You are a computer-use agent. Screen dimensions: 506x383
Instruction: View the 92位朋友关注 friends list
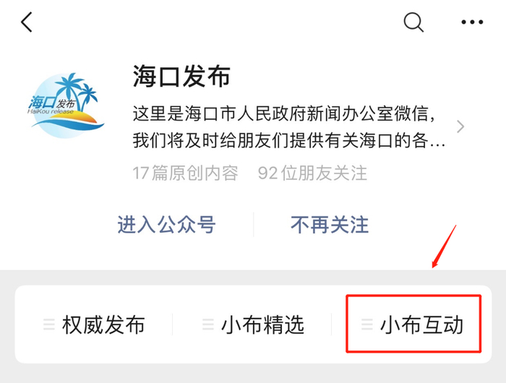pyautogui.click(x=312, y=173)
